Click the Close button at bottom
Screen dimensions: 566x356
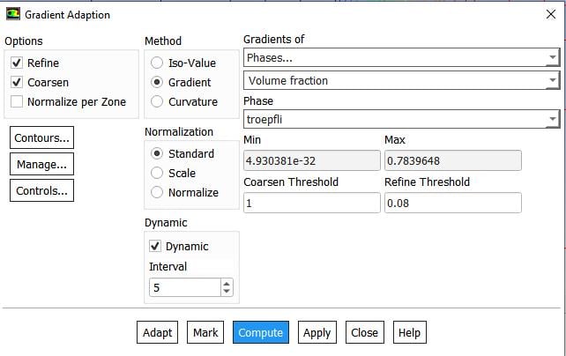click(365, 332)
